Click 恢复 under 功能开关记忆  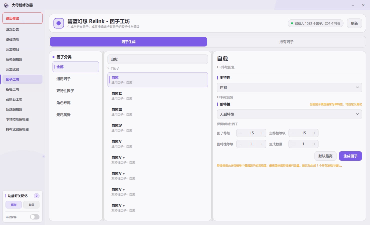(31, 205)
